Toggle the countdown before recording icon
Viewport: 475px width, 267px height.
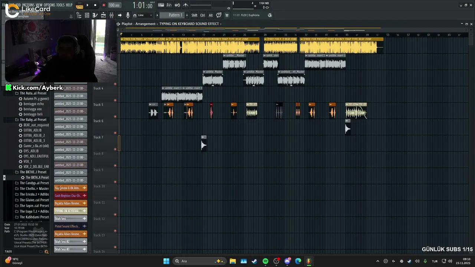(x=169, y=5)
